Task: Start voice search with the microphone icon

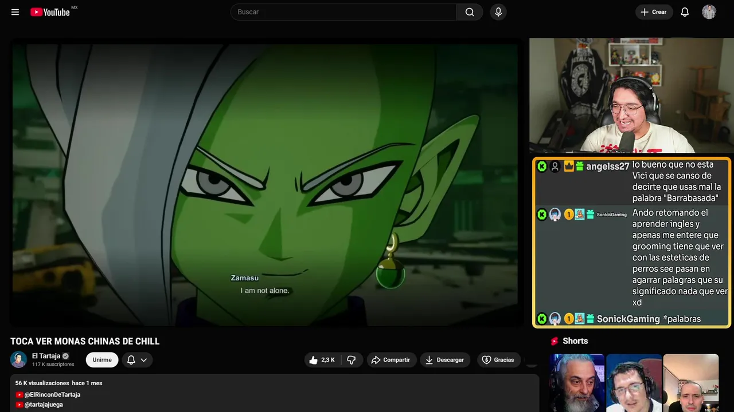Action: click(x=498, y=12)
